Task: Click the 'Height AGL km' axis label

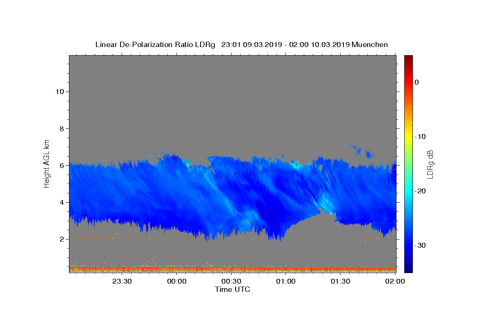Action: (x=47, y=163)
